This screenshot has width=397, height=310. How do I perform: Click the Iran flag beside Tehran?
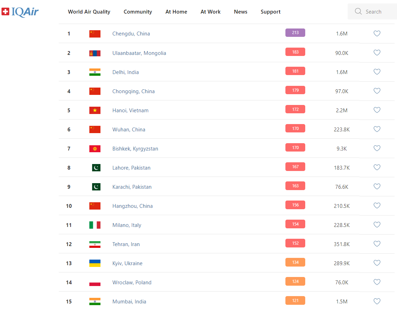tap(95, 244)
